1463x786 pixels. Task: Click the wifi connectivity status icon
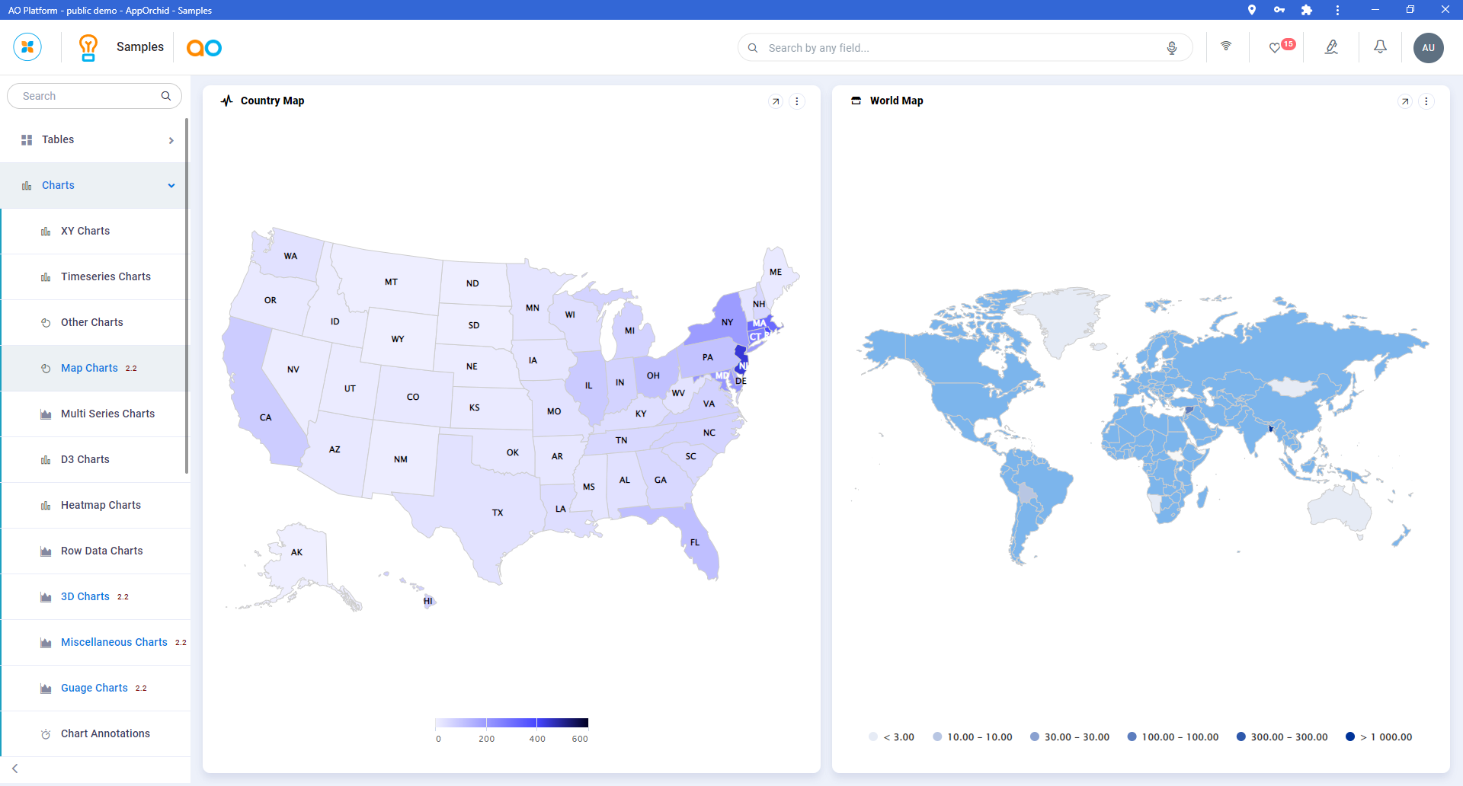tap(1226, 46)
